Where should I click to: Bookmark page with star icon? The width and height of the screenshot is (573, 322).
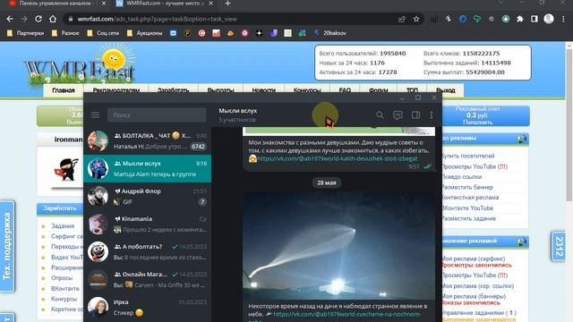415,19
